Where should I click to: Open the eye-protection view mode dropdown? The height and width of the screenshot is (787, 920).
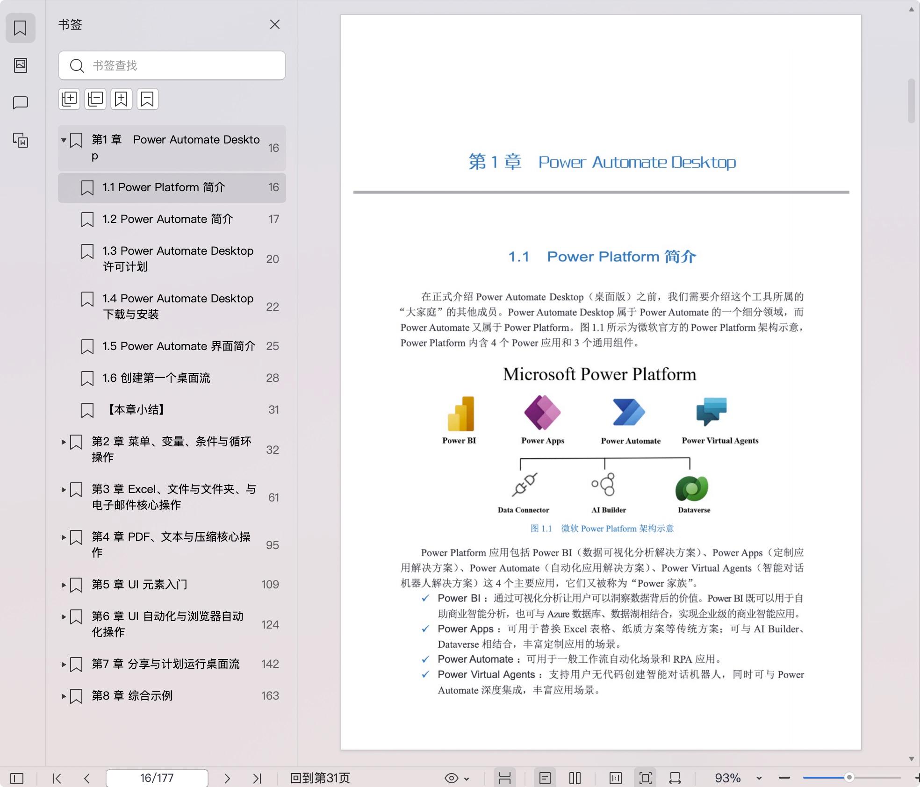click(x=457, y=778)
